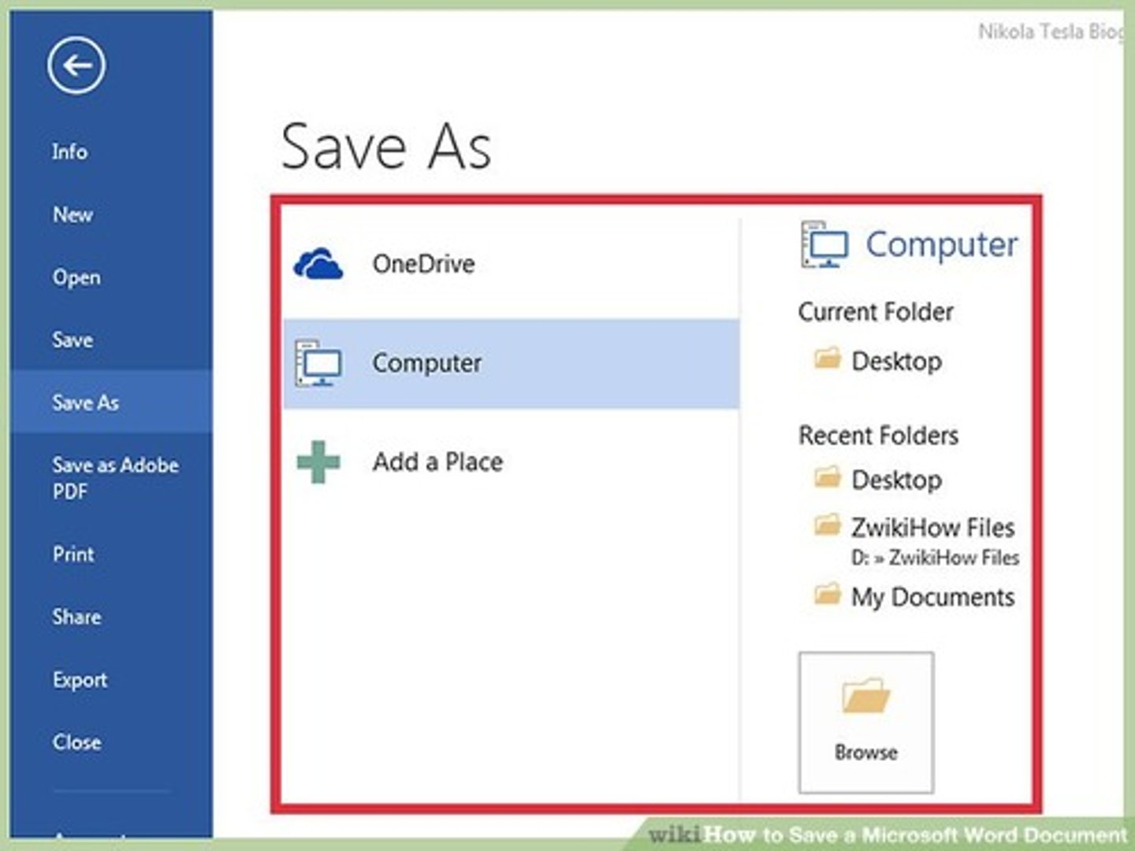1135x851 pixels.
Task: Click the large Computer header icon
Action: [824, 244]
